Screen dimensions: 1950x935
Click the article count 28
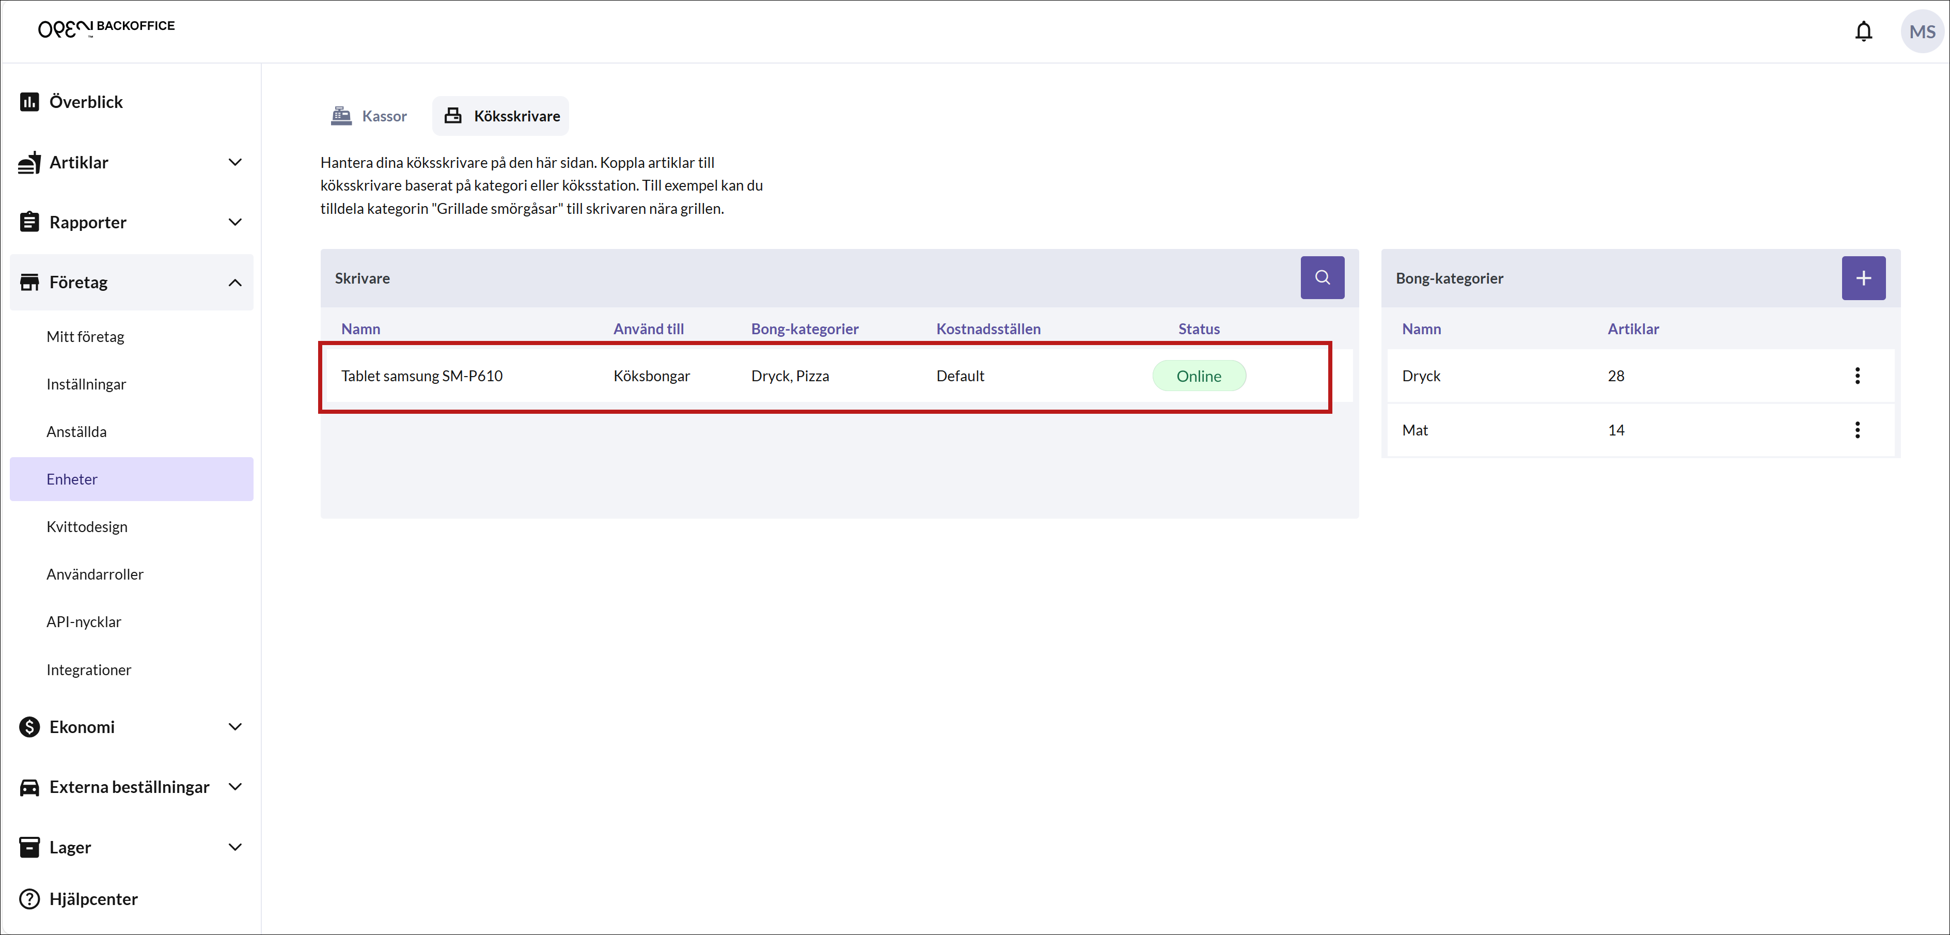[1615, 376]
